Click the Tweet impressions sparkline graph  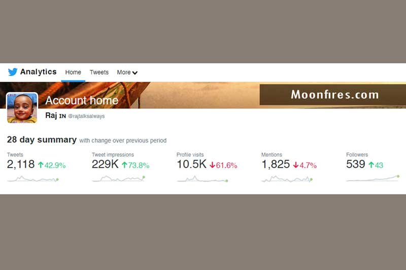coord(119,179)
